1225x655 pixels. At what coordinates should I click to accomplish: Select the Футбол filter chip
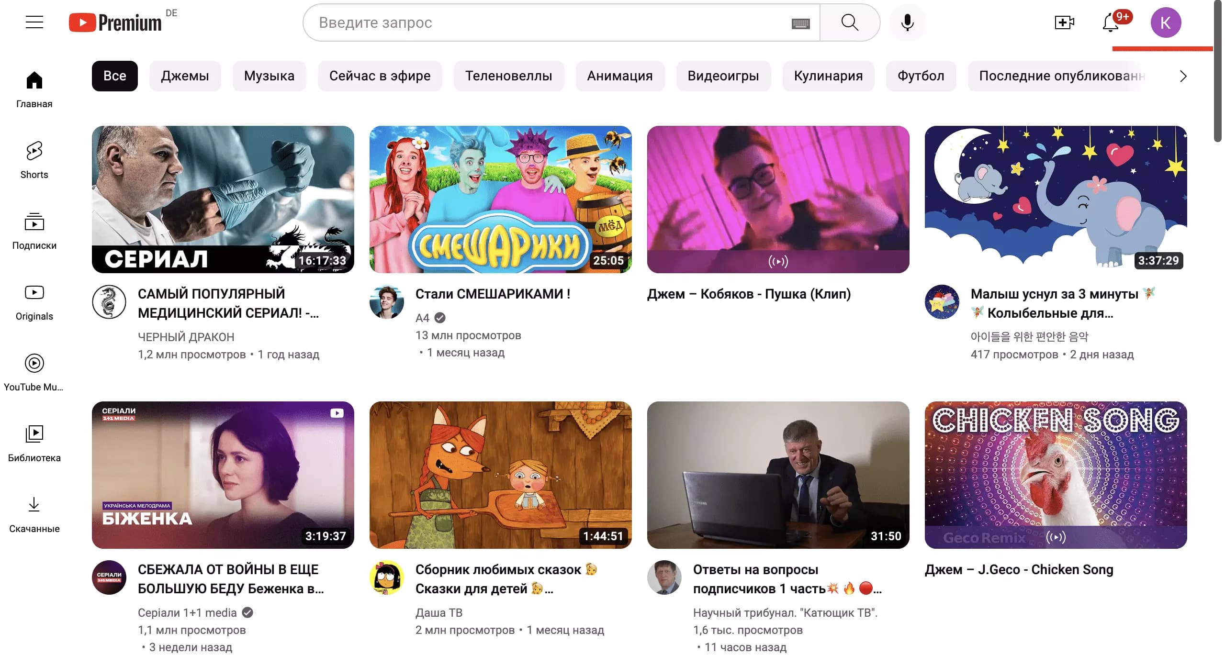pos(921,76)
